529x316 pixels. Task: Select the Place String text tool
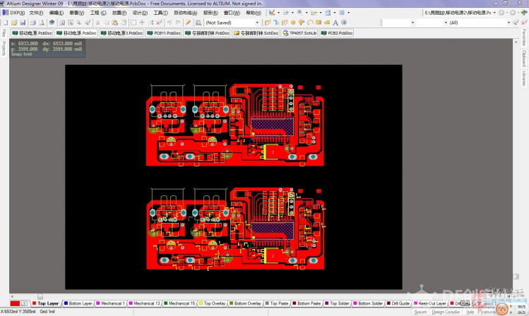335,23
